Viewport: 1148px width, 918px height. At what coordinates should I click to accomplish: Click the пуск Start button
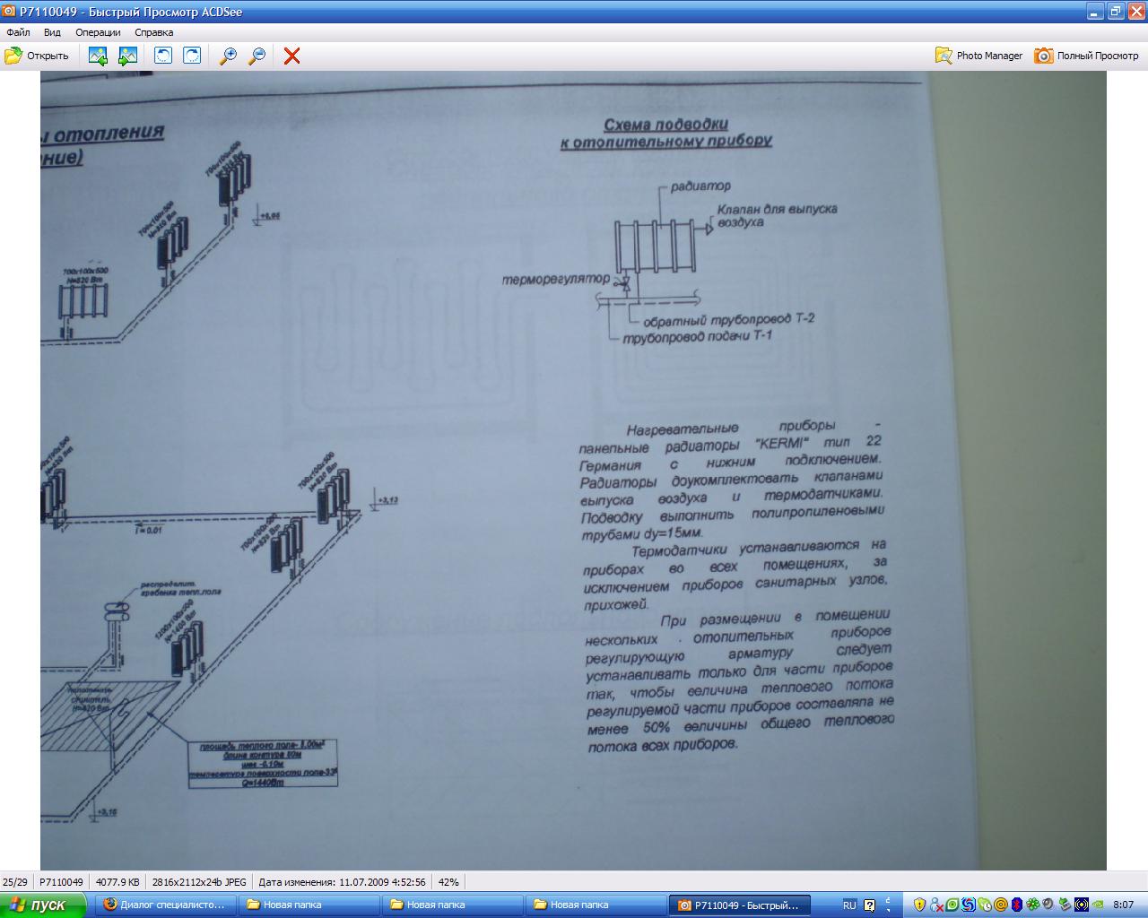(43, 905)
